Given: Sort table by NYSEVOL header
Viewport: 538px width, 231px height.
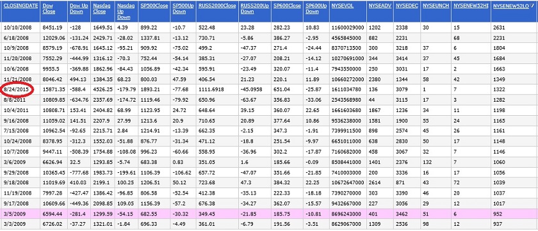Looking at the screenshot, I should (x=342, y=6).
